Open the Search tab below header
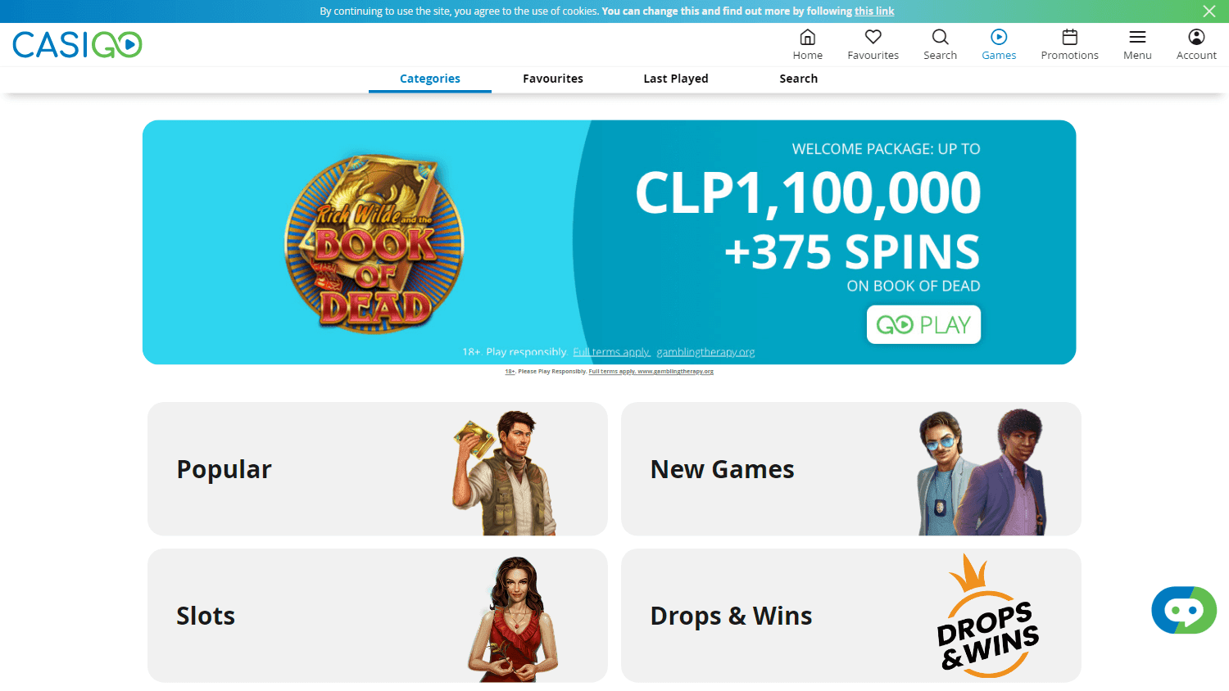This screenshot has width=1229, height=691. point(799,79)
